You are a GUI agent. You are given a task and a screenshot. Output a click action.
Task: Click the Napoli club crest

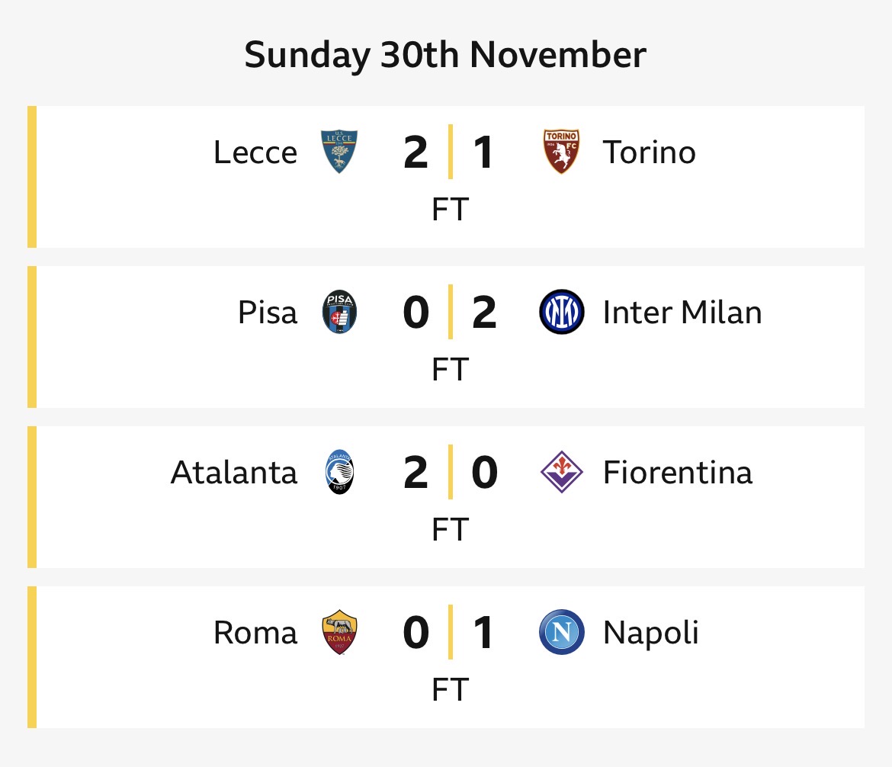click(x=561, y=632)
